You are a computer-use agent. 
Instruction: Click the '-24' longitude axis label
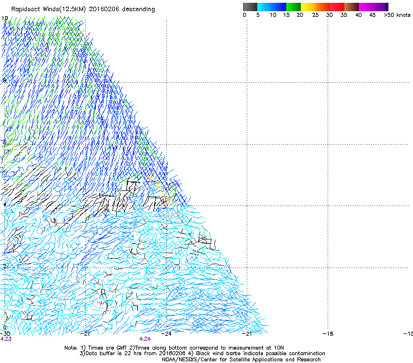166,334
